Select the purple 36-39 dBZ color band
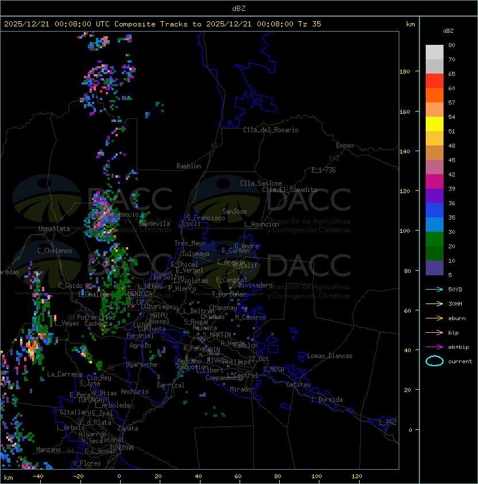 pos(434,196)
